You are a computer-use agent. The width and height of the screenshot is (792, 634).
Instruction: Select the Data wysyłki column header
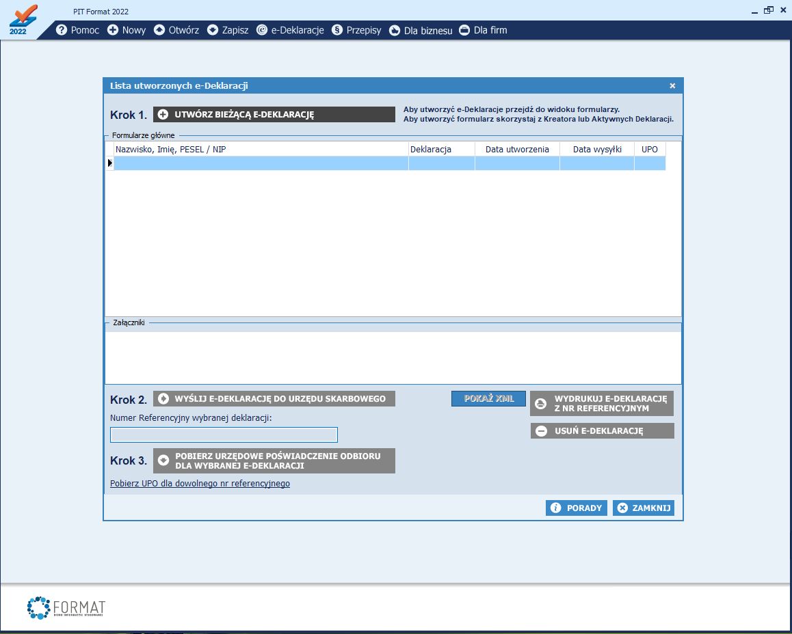(597, 150)
